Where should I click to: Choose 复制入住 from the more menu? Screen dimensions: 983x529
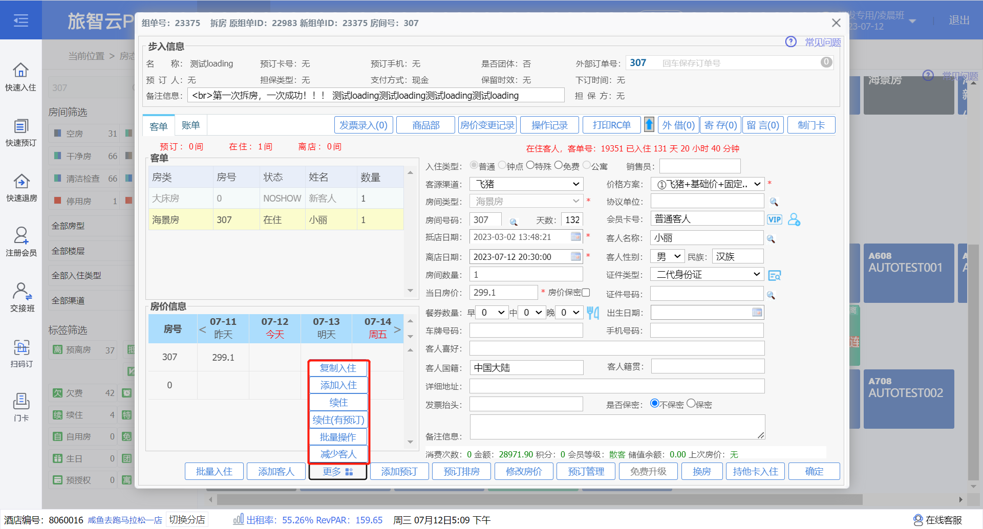tap(338, 368)
